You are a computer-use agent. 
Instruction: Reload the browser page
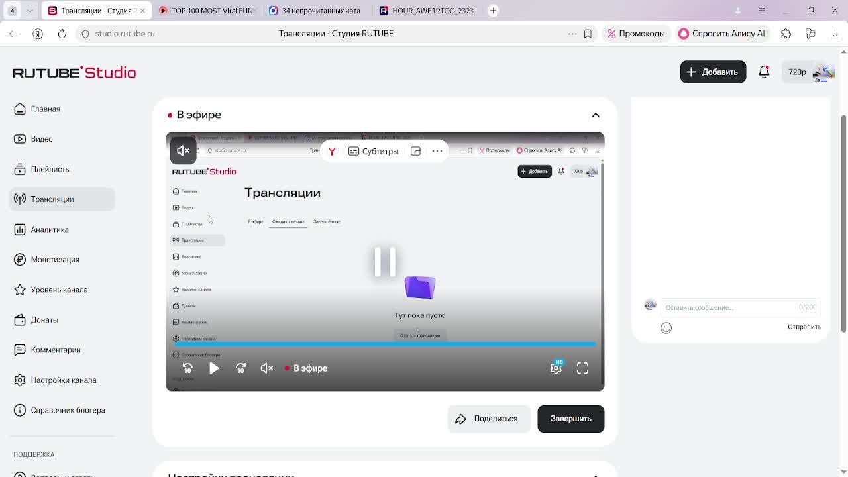(62, 34)
